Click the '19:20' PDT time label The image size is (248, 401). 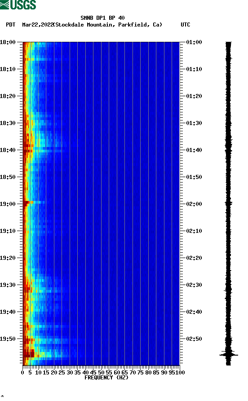point(8,258)
